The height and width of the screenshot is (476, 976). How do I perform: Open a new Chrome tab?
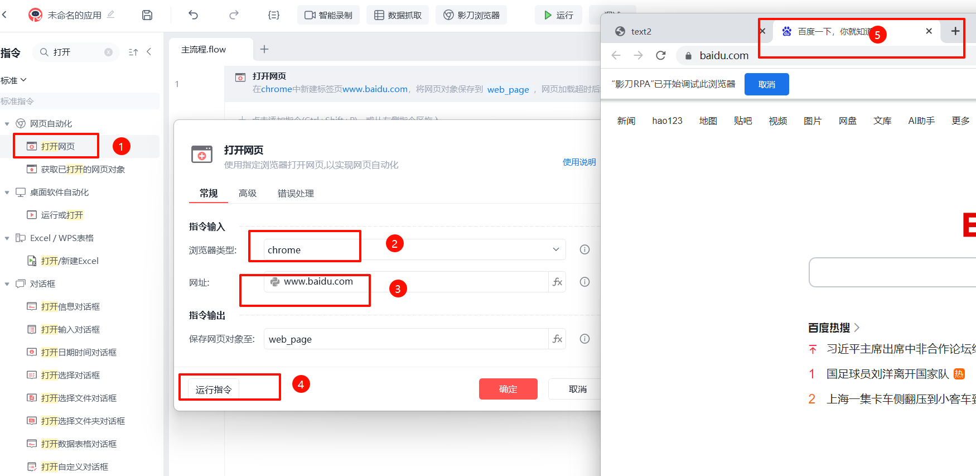(x=955, y=31)
